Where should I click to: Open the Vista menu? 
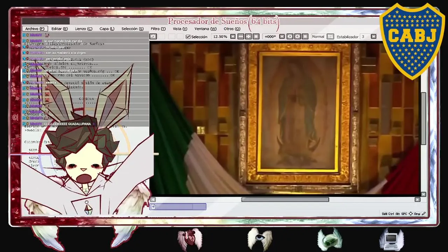[180, 29]
